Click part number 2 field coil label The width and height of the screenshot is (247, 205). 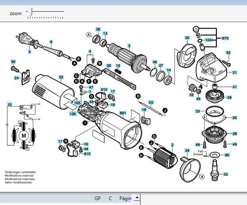[x=172, y=145]
